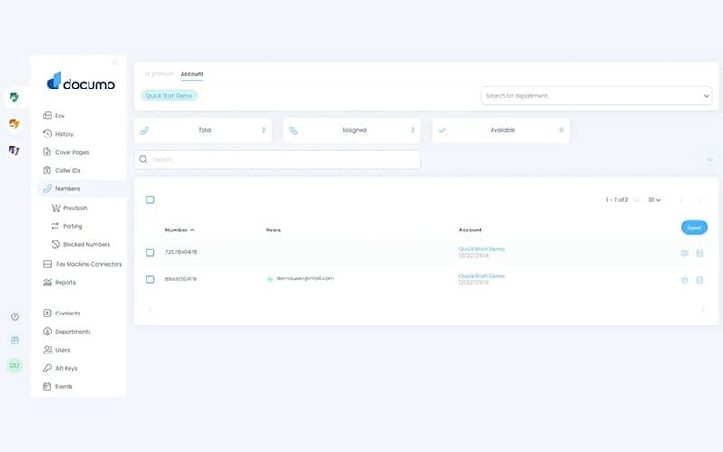Image resolution: width=723 pixels, height=452 pixels.
Task: Check the box for number 8563150979
Action: (150, 279)
